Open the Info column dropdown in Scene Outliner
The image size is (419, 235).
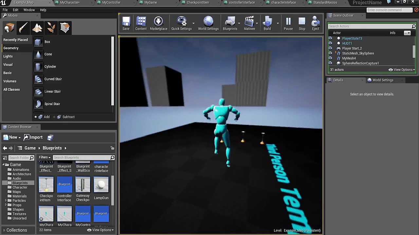point(407,33)
